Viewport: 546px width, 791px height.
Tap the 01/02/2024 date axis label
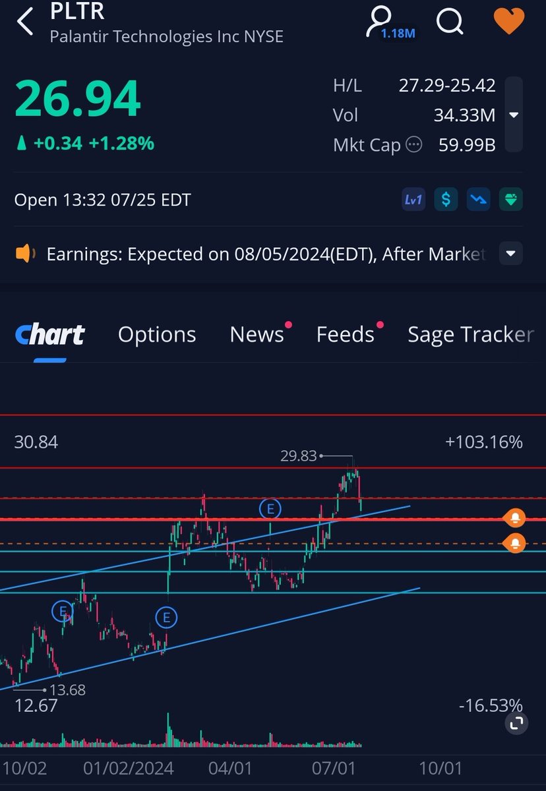click(x=129, y=769)
